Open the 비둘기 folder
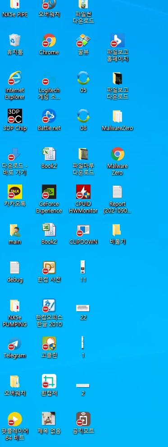The height and width of the screenshot is (447, 168). 117,230
